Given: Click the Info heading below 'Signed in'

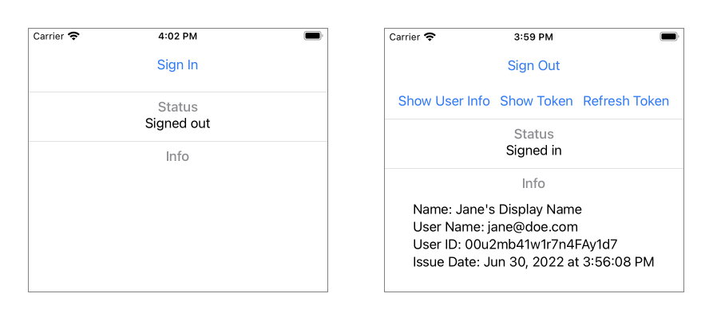Looking at the screenshot, I should pos(533,183).
